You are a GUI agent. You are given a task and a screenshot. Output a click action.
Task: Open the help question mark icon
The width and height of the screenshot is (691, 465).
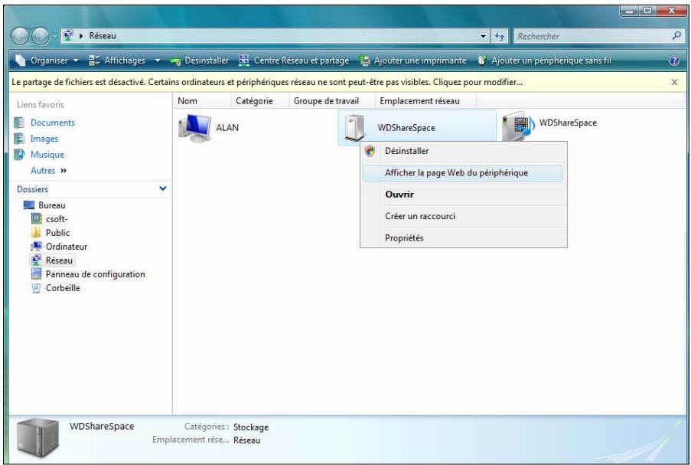tap(674, 61)
